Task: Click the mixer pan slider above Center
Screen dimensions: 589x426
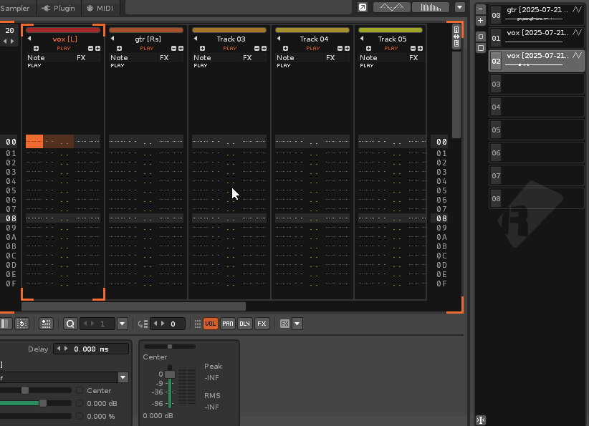Action: coord(169,347)
